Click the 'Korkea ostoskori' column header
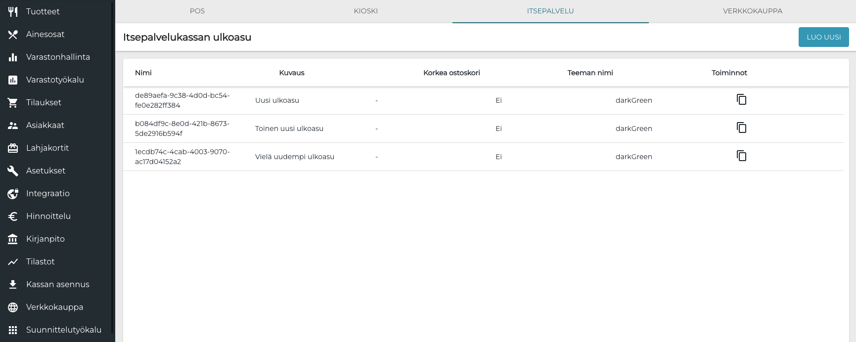Screen dimensions: 856x342 click(451, 73)
